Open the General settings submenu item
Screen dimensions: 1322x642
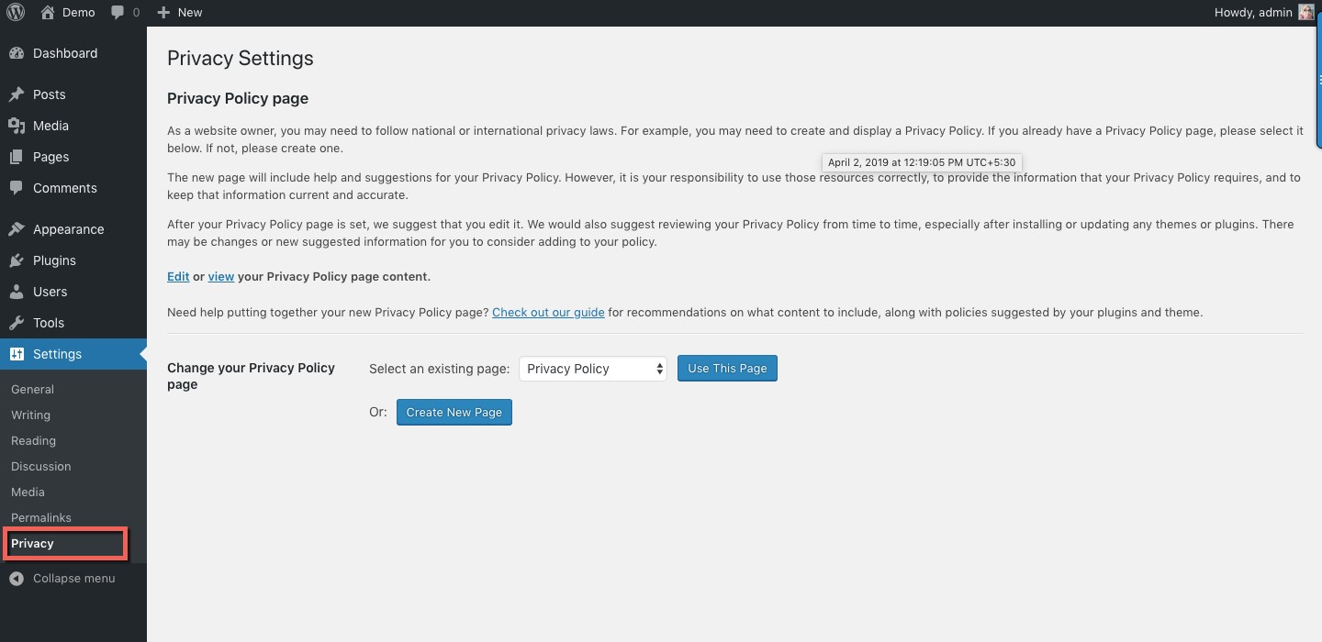click(32, 389)
